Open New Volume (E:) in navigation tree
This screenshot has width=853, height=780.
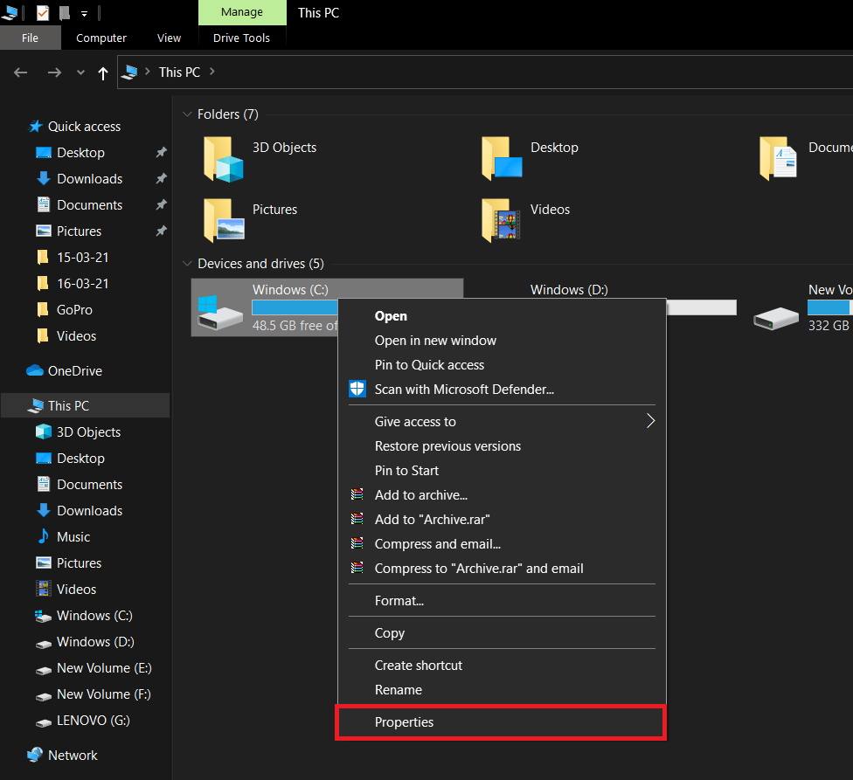tap(104, 668)
